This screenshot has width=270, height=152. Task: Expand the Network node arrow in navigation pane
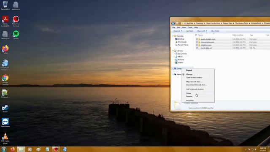click(173, 74)
